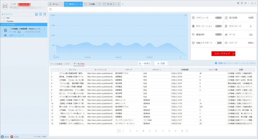Close the 小林製薬 task item in sidebar
Screen dimensions: 258x139
(x=45, y=29)
